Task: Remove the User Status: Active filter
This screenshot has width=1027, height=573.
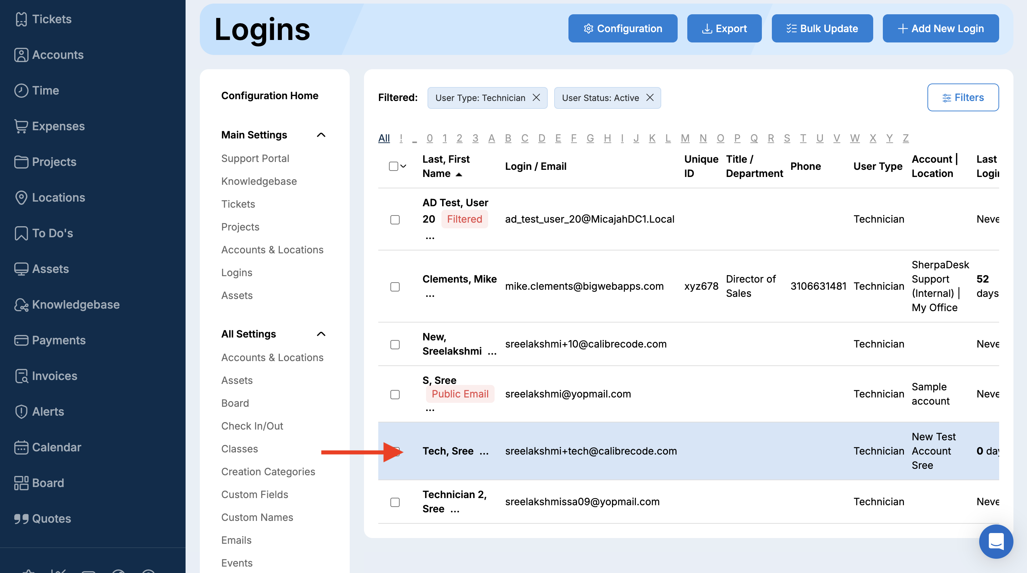Action: 650,98
